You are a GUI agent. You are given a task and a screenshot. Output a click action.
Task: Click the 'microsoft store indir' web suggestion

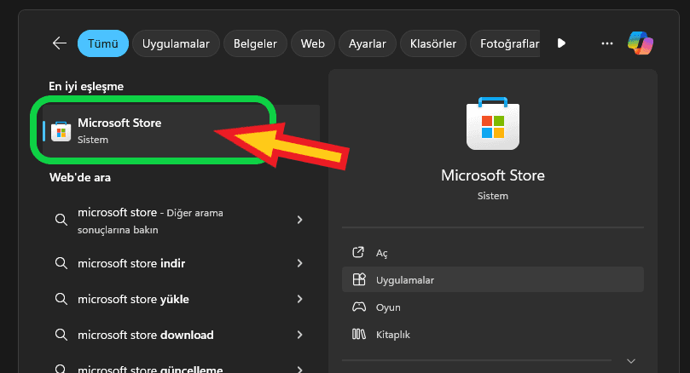[x=181, y=263]
